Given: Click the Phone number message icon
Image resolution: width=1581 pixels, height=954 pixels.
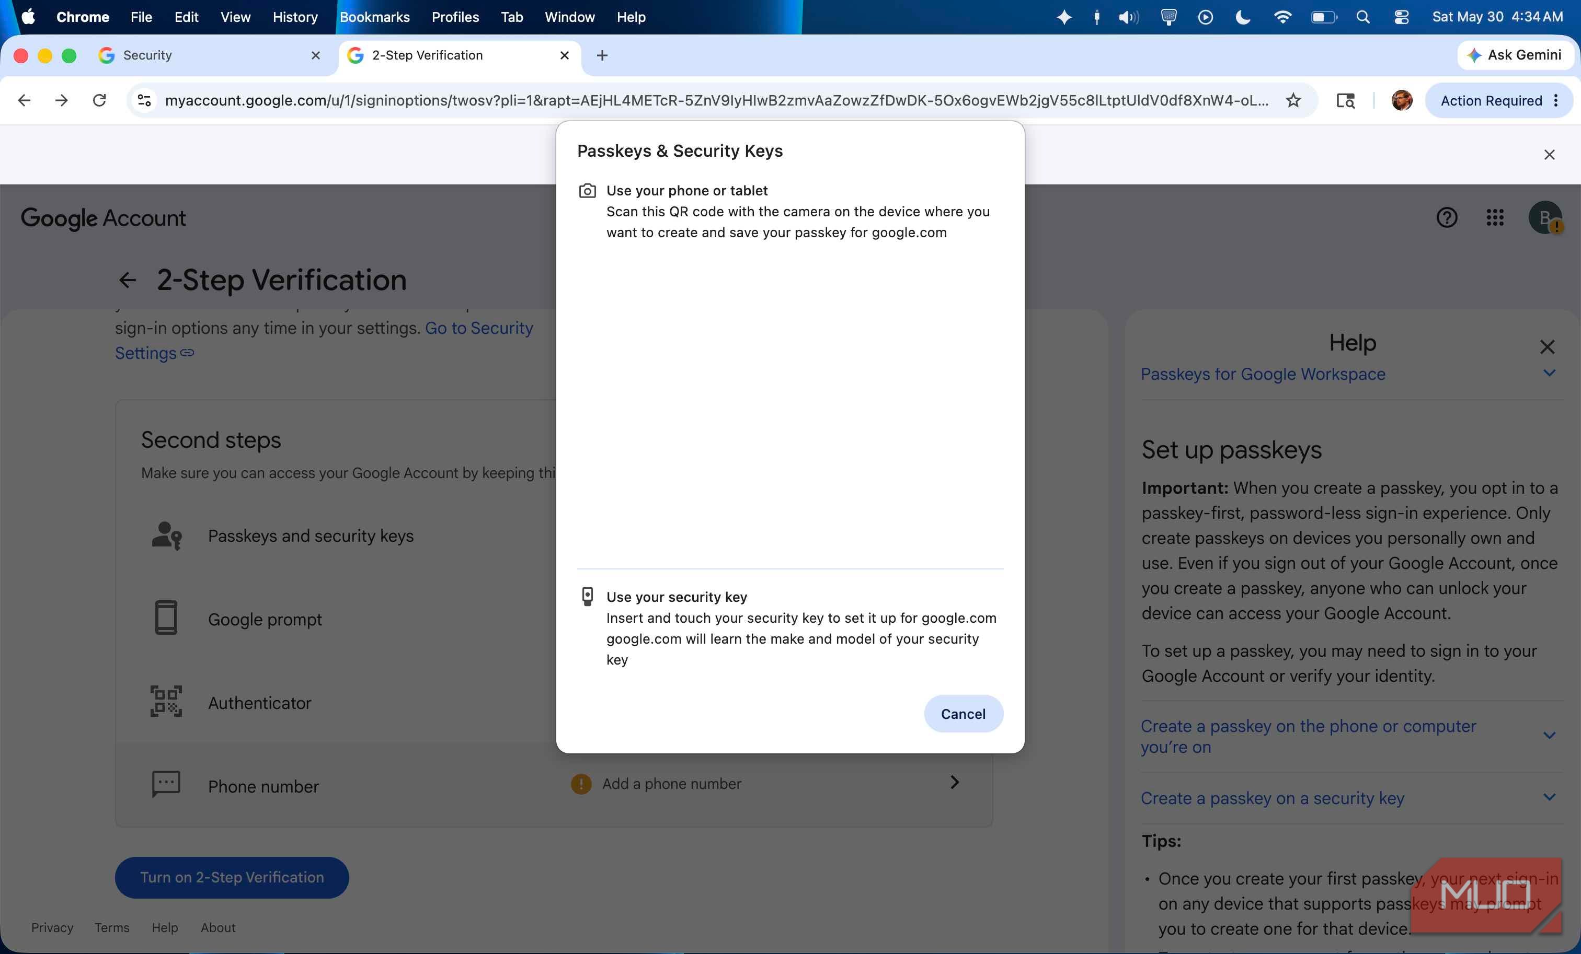Looking at the screenshot, I should [166, 785].
